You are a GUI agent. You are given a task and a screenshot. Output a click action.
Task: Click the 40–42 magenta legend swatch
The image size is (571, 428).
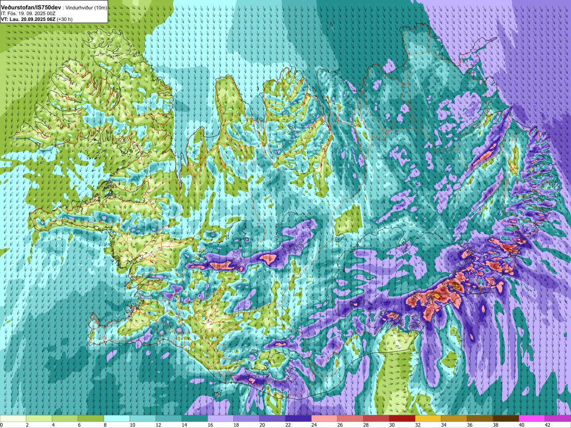pos(532,419)
